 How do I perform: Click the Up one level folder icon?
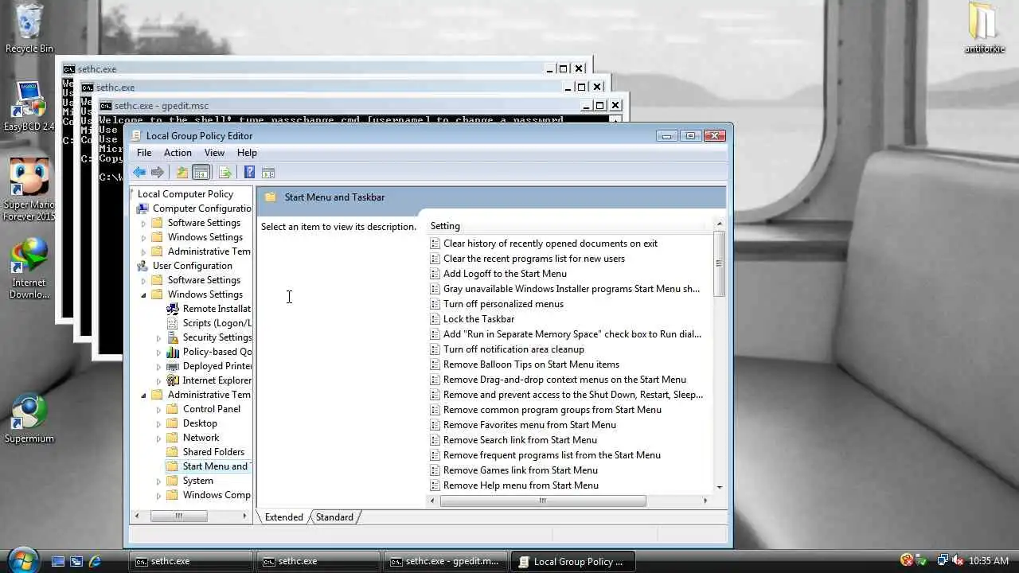pyautogui.click(x=182, y=173)
